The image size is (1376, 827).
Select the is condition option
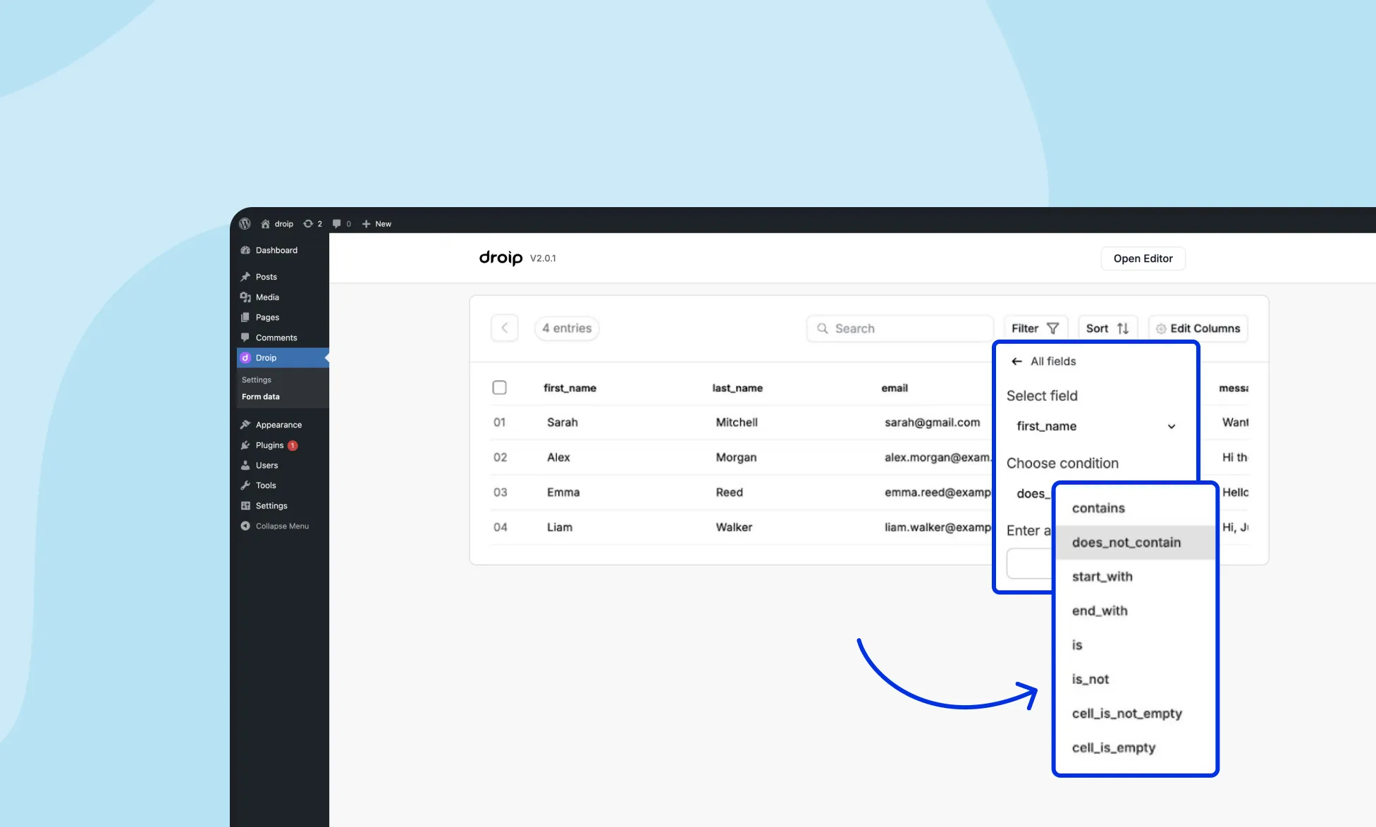(1135, 645)
